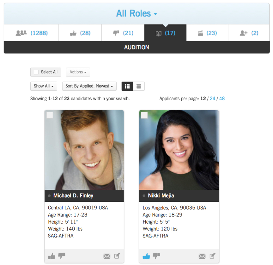Screen dimensions: 273x265
Task: Click thumbs down icon on Nikki Mejia card
Action: (x=156, y=256)
